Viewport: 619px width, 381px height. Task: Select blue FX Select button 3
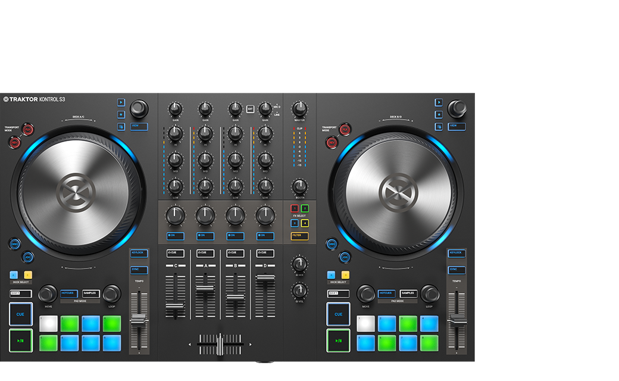pyautogui.click(x=295, y=223)
